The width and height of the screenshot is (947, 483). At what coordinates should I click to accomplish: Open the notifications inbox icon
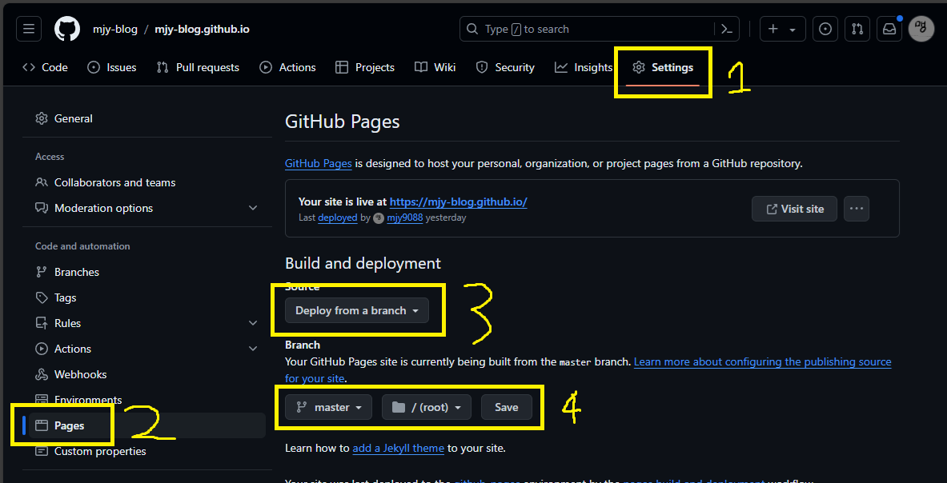[889, 30]
